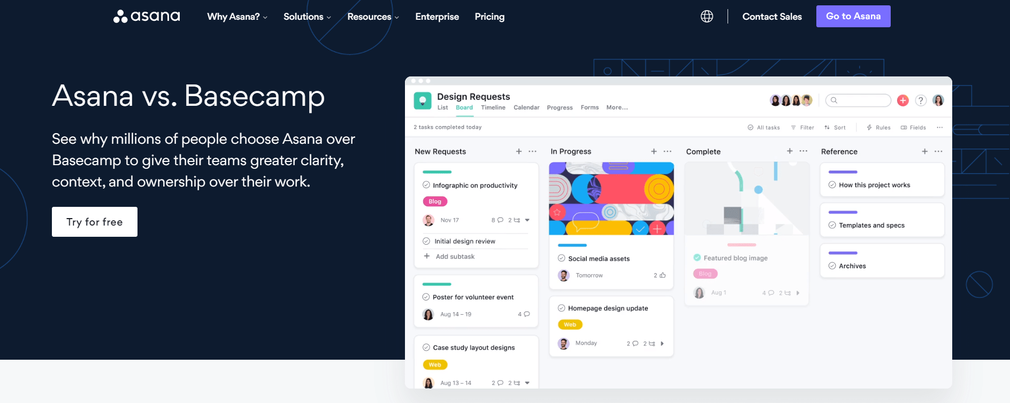Open the Featured blog image cover thumbnail
The height and width of the screenshot is (403, 1010).
tap(747, 198)
